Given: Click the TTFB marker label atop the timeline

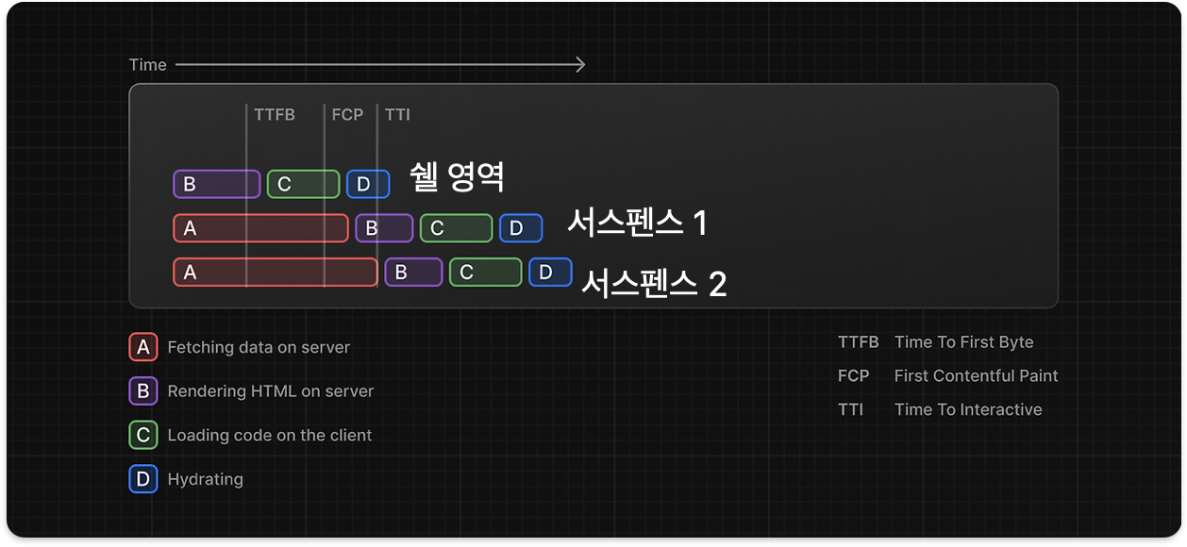Looking at the screenshot, I should point(275,115).
